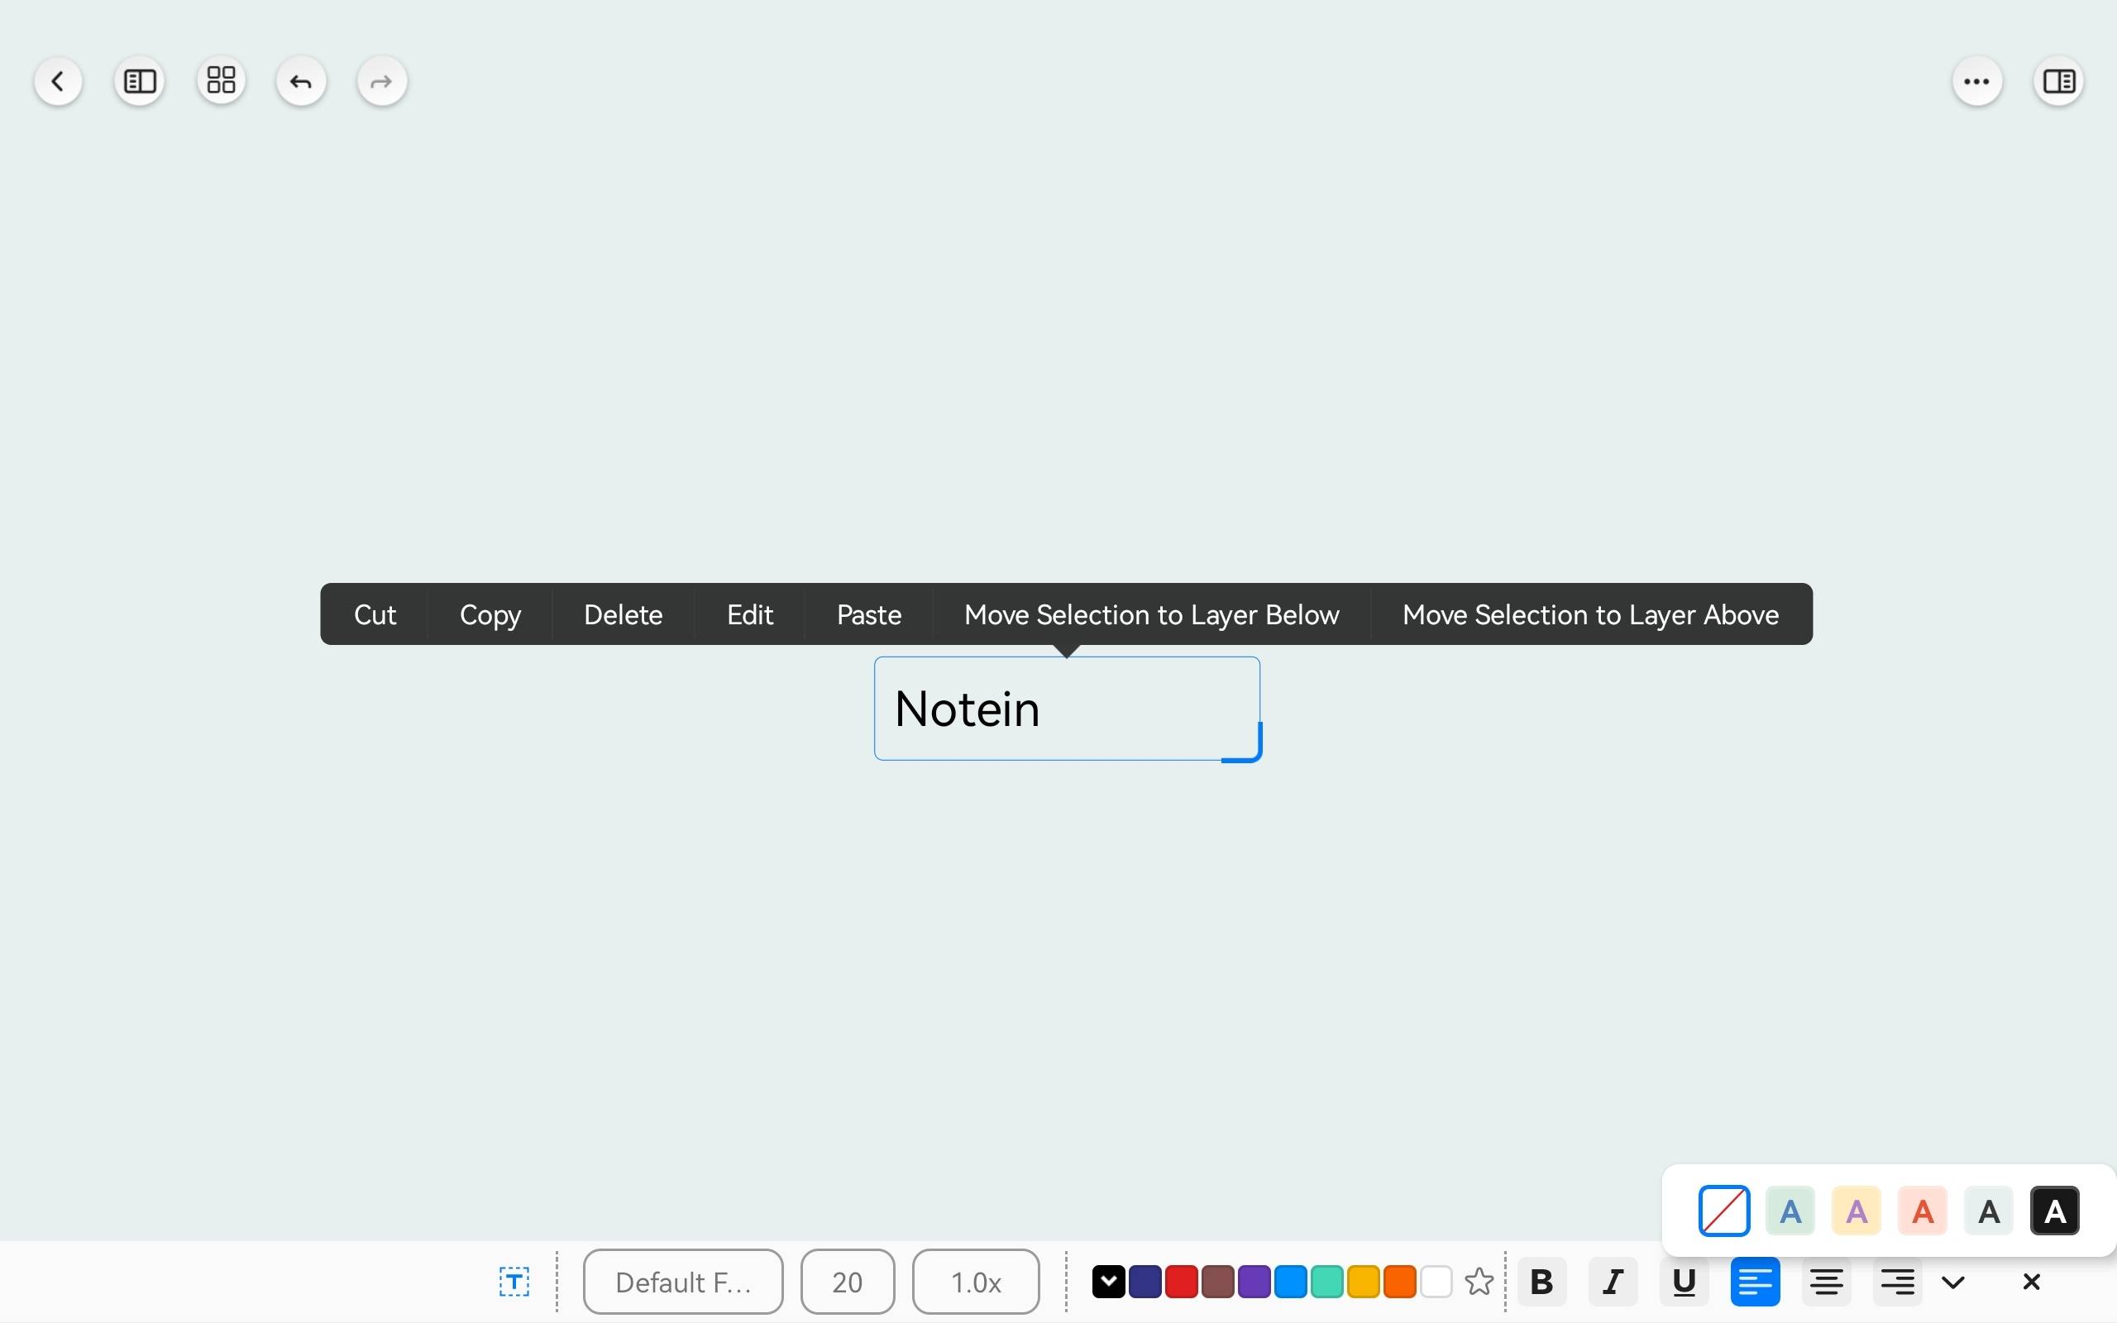
Task: Toggle the right side panel icon
Action: click(2058, 81)
